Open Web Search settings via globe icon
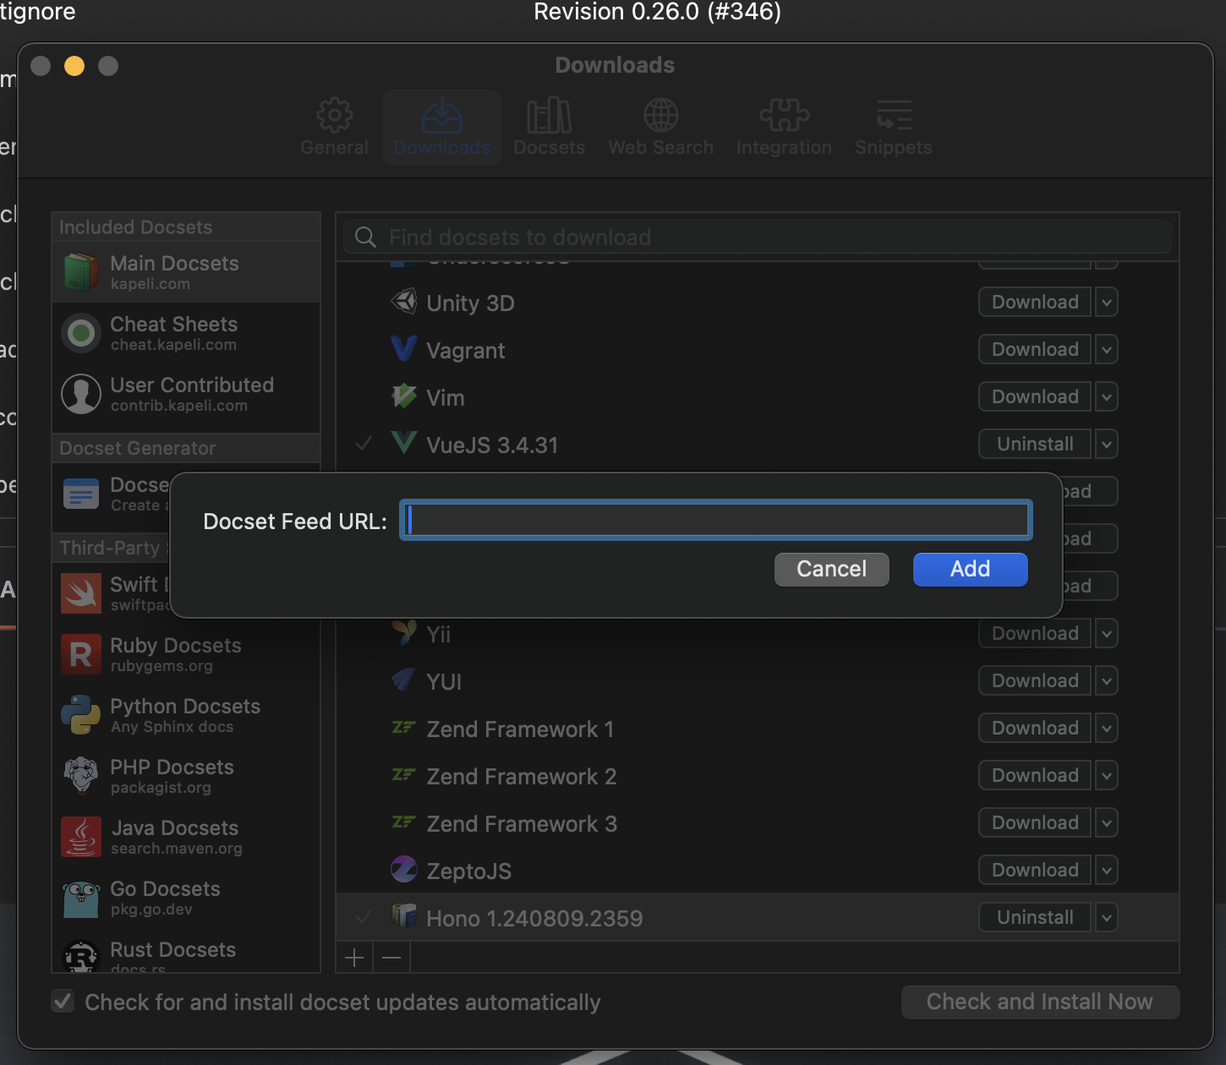The height and width of the screenshot is (1065, 1226). [x=660, y=115]
